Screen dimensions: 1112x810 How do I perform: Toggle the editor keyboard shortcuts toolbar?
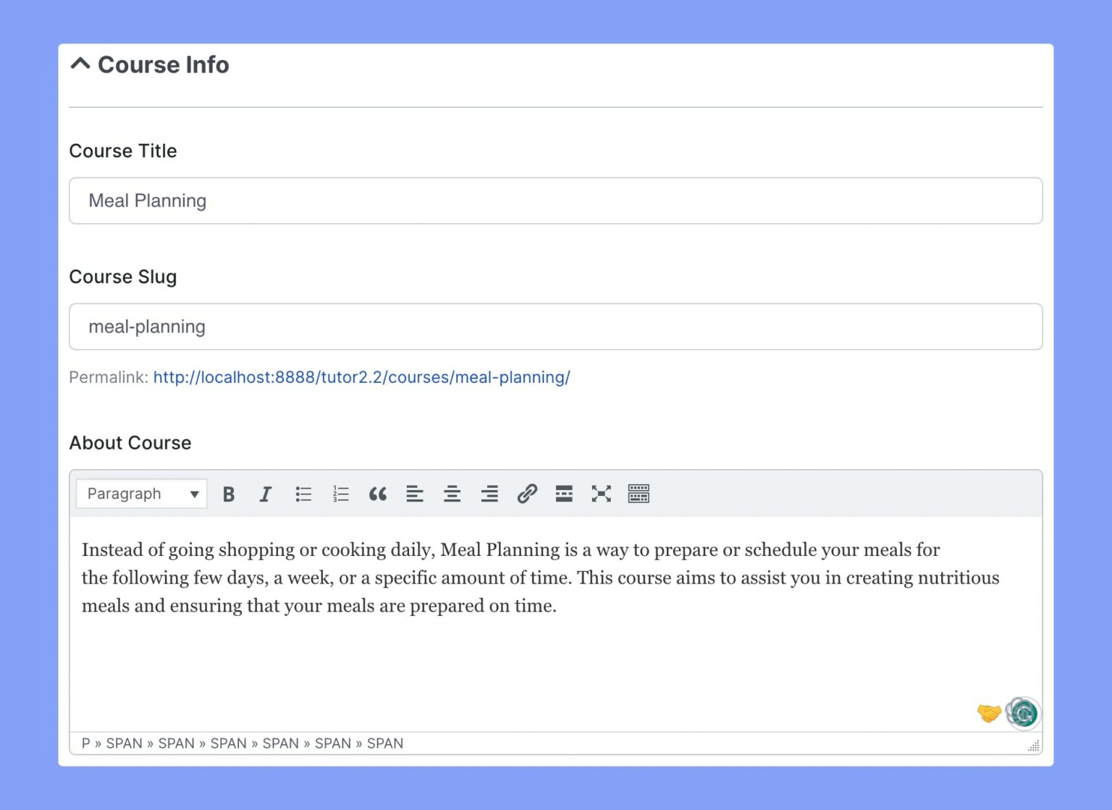[639, 494]
